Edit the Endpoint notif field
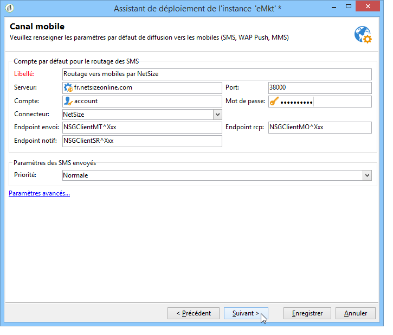 [x=142, y=141]
